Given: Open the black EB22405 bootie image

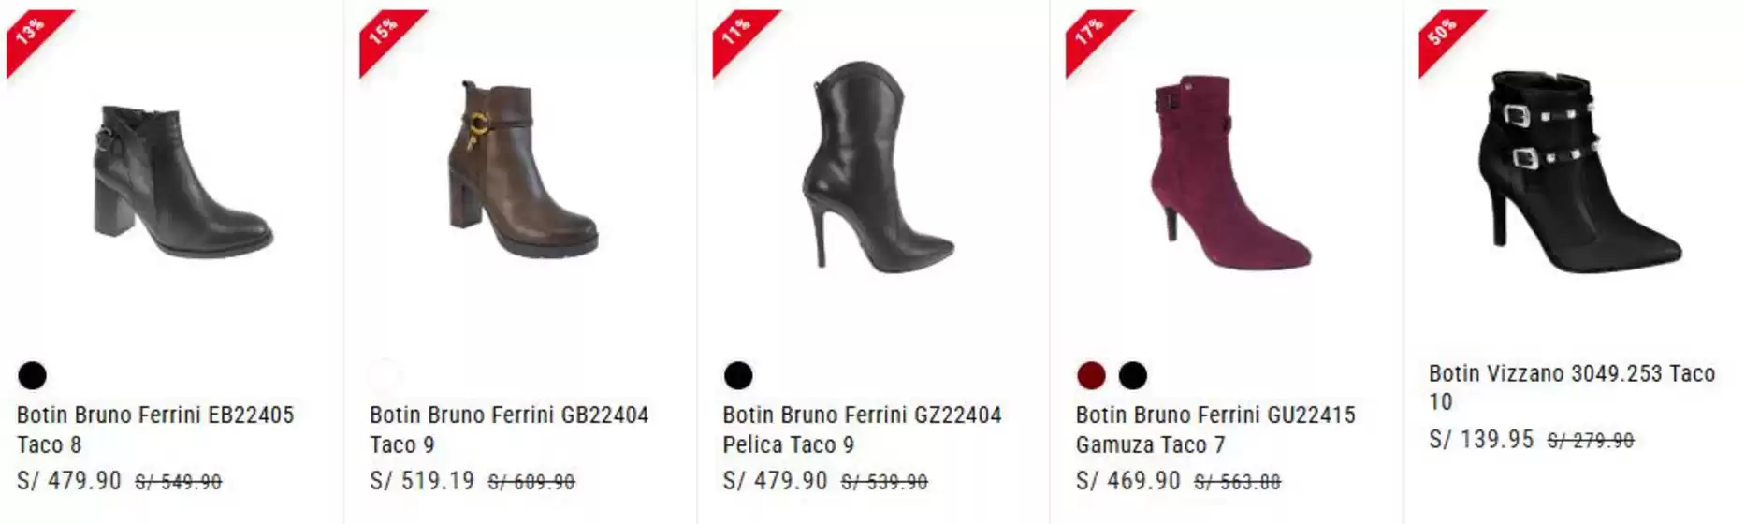Looking at the screenshot, I should pos(182,181).
